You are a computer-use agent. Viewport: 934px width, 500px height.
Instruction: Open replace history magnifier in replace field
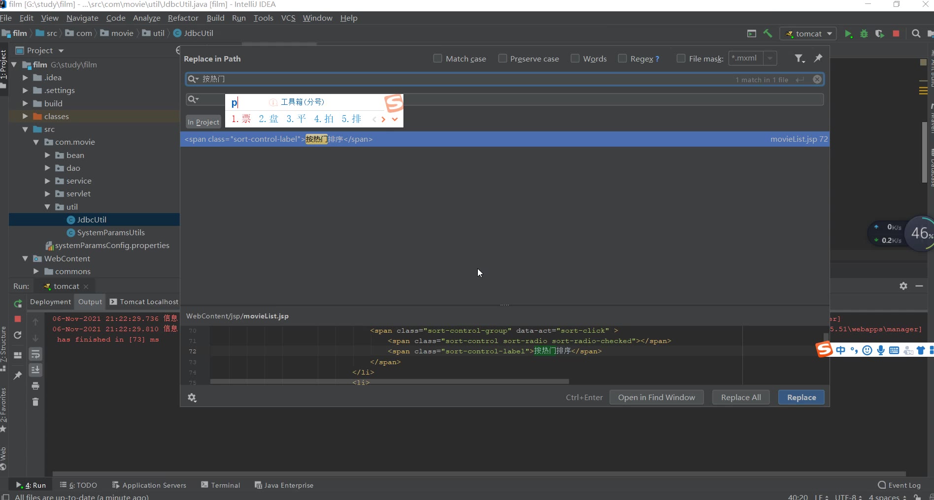(x=193, y=99)
